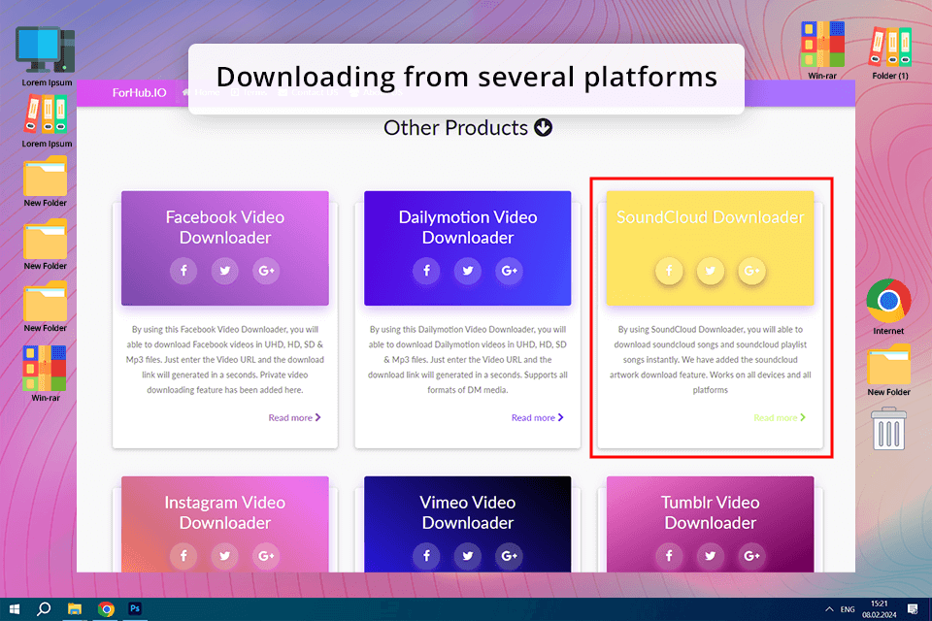Click the ENG language indicator
Viewport: 932px width, 621px height.
848,609
